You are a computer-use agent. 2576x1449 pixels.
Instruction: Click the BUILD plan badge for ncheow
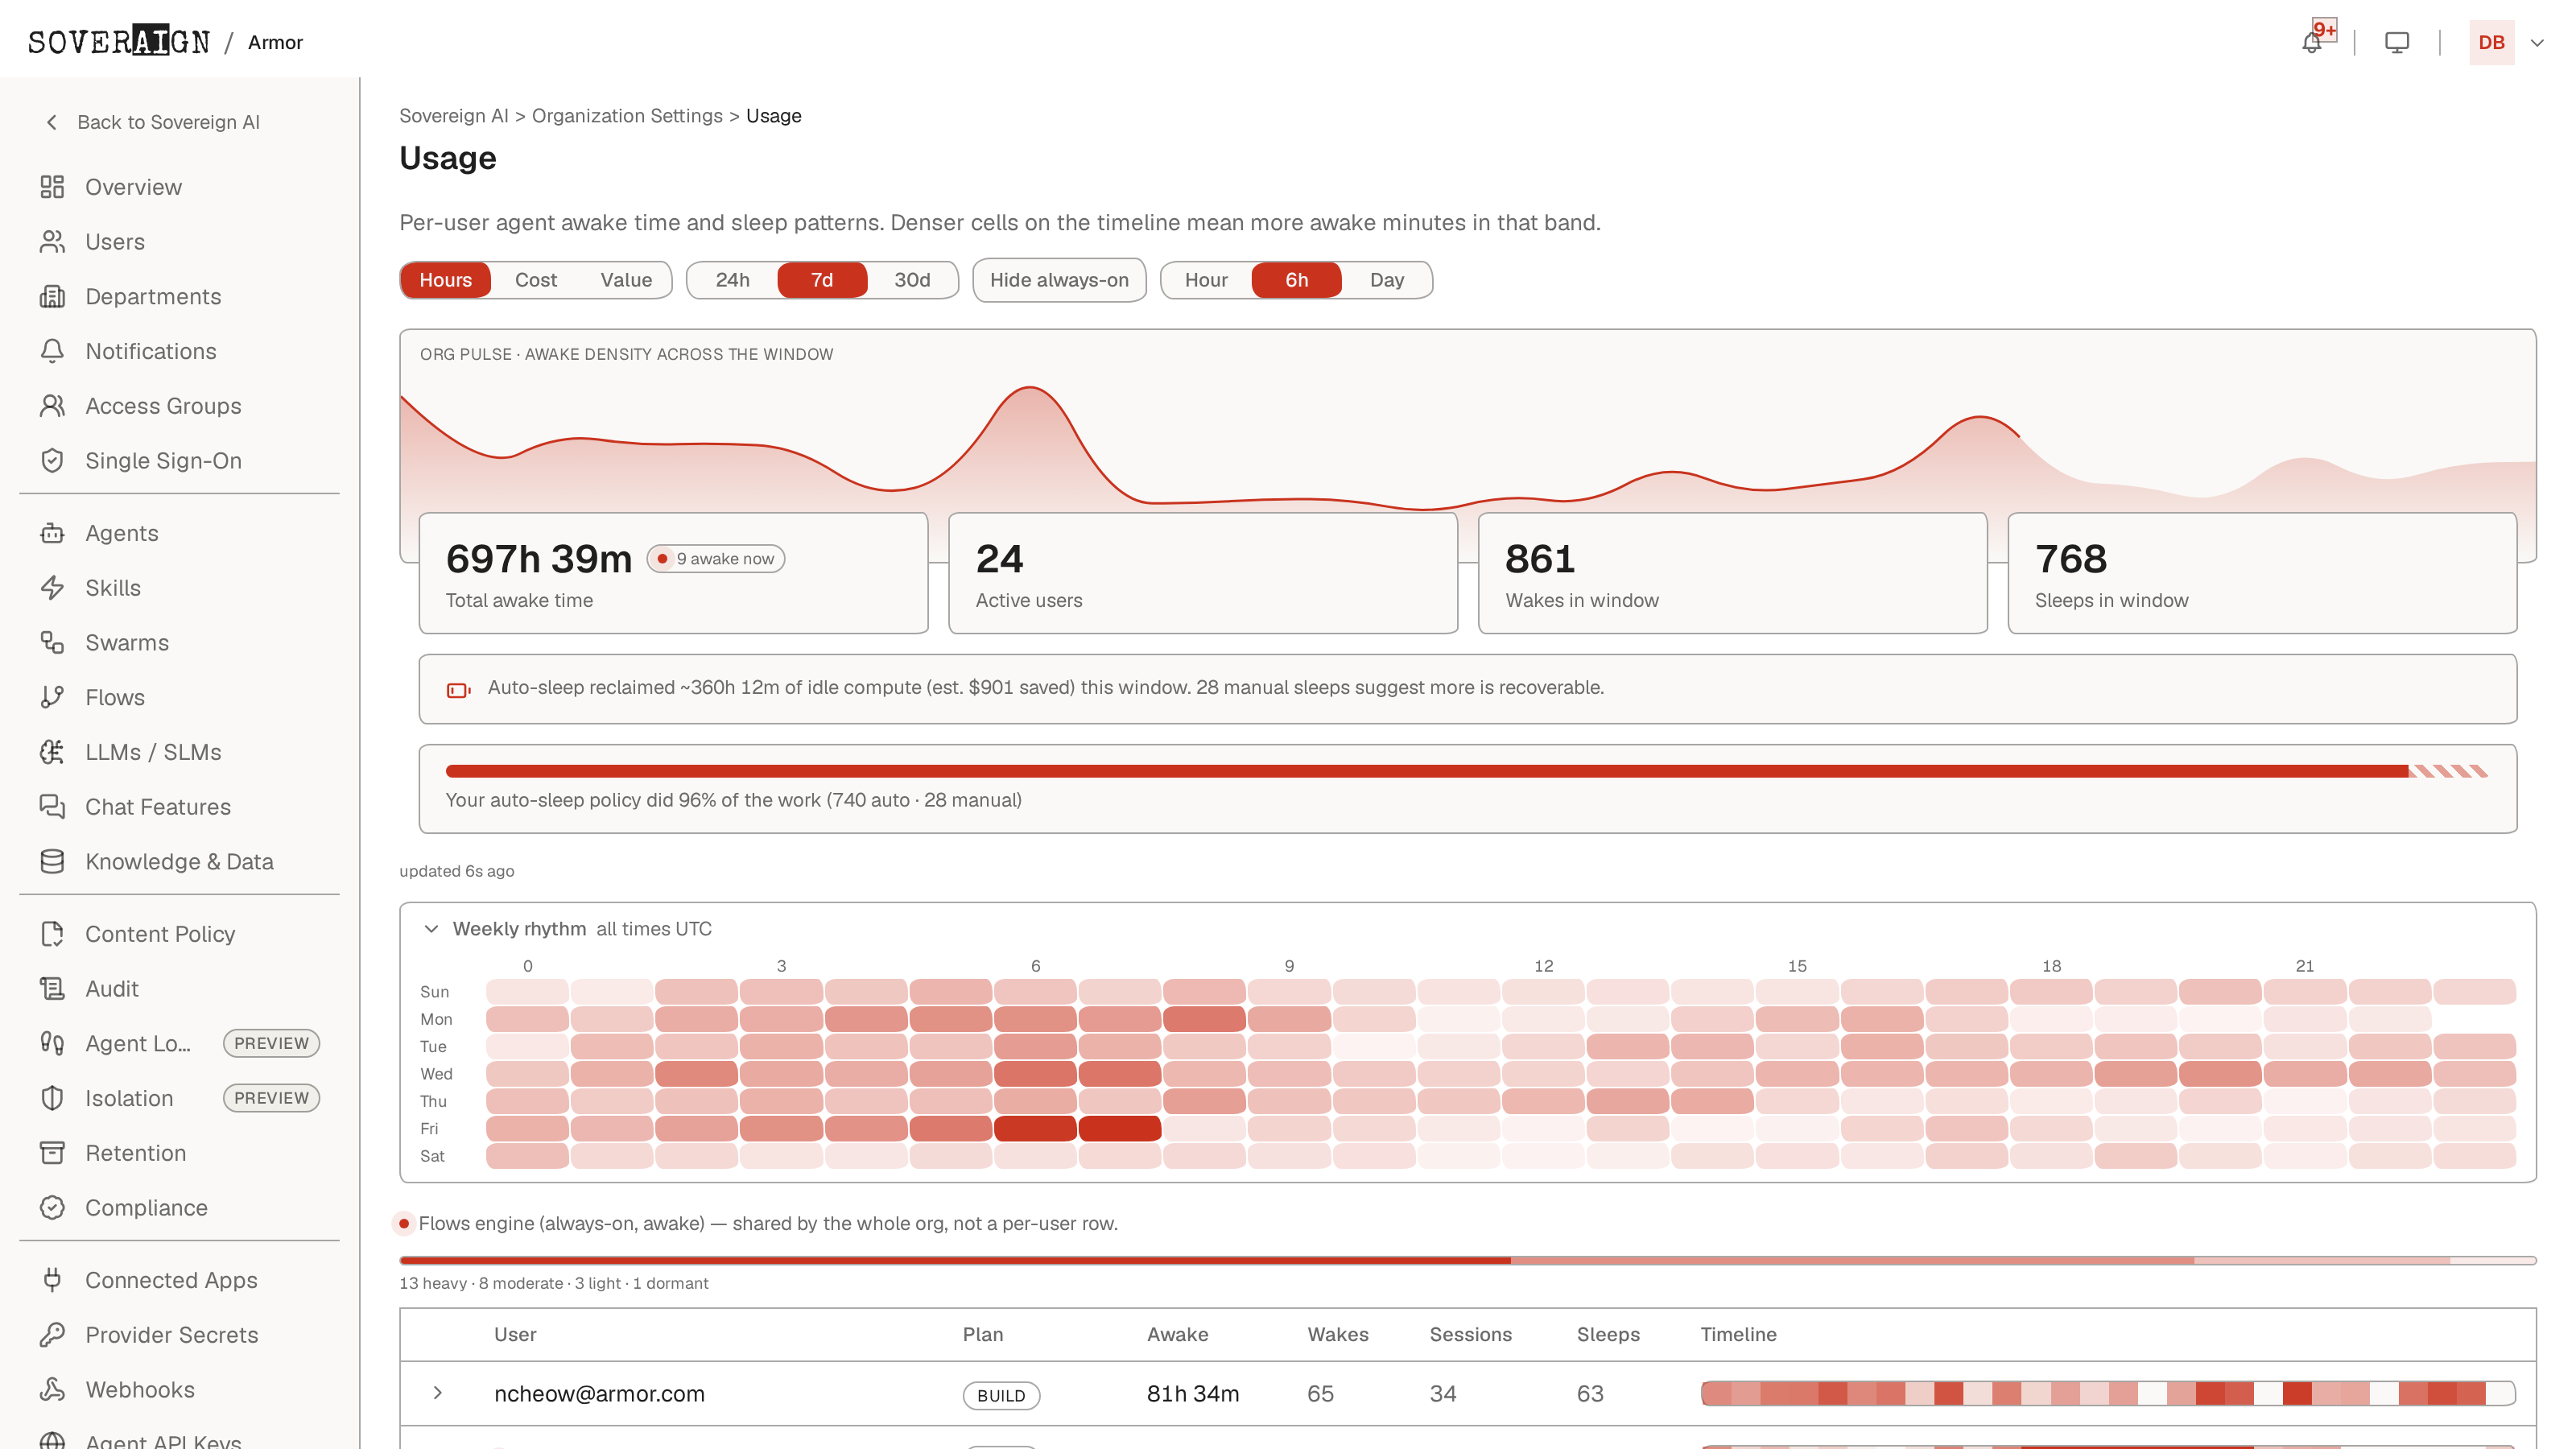click(1001, 1395)
